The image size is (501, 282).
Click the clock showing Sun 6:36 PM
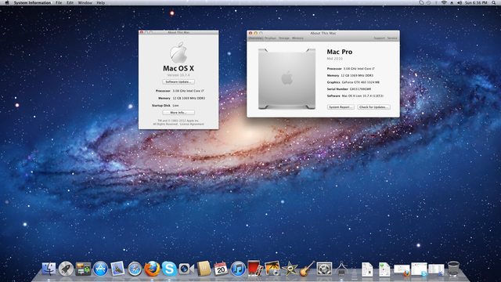(x=476, y=2)
